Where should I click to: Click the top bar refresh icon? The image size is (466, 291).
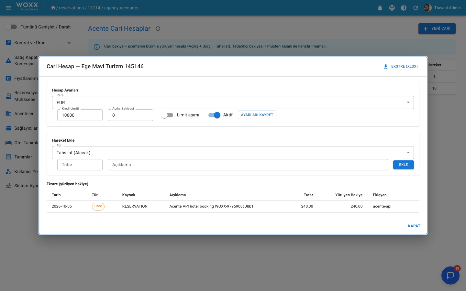pos(416,8)
